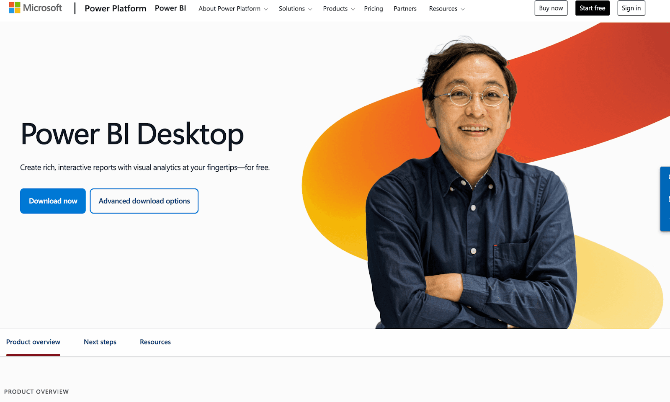Open the Partners page from the navigation
The height and width of the screenshot is (402, 670).
pos(405,8)
